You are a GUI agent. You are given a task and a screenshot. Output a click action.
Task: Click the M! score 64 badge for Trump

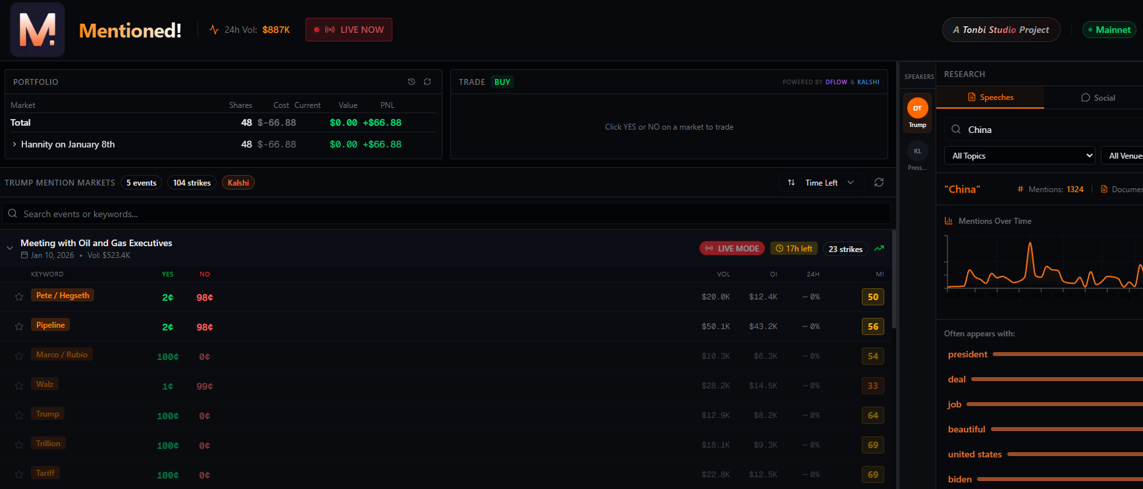pos(873,415)
